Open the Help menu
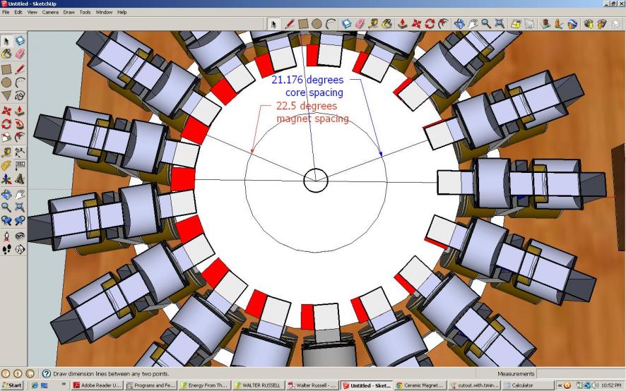The image size is (626, 391). click(x=122, y=13)
